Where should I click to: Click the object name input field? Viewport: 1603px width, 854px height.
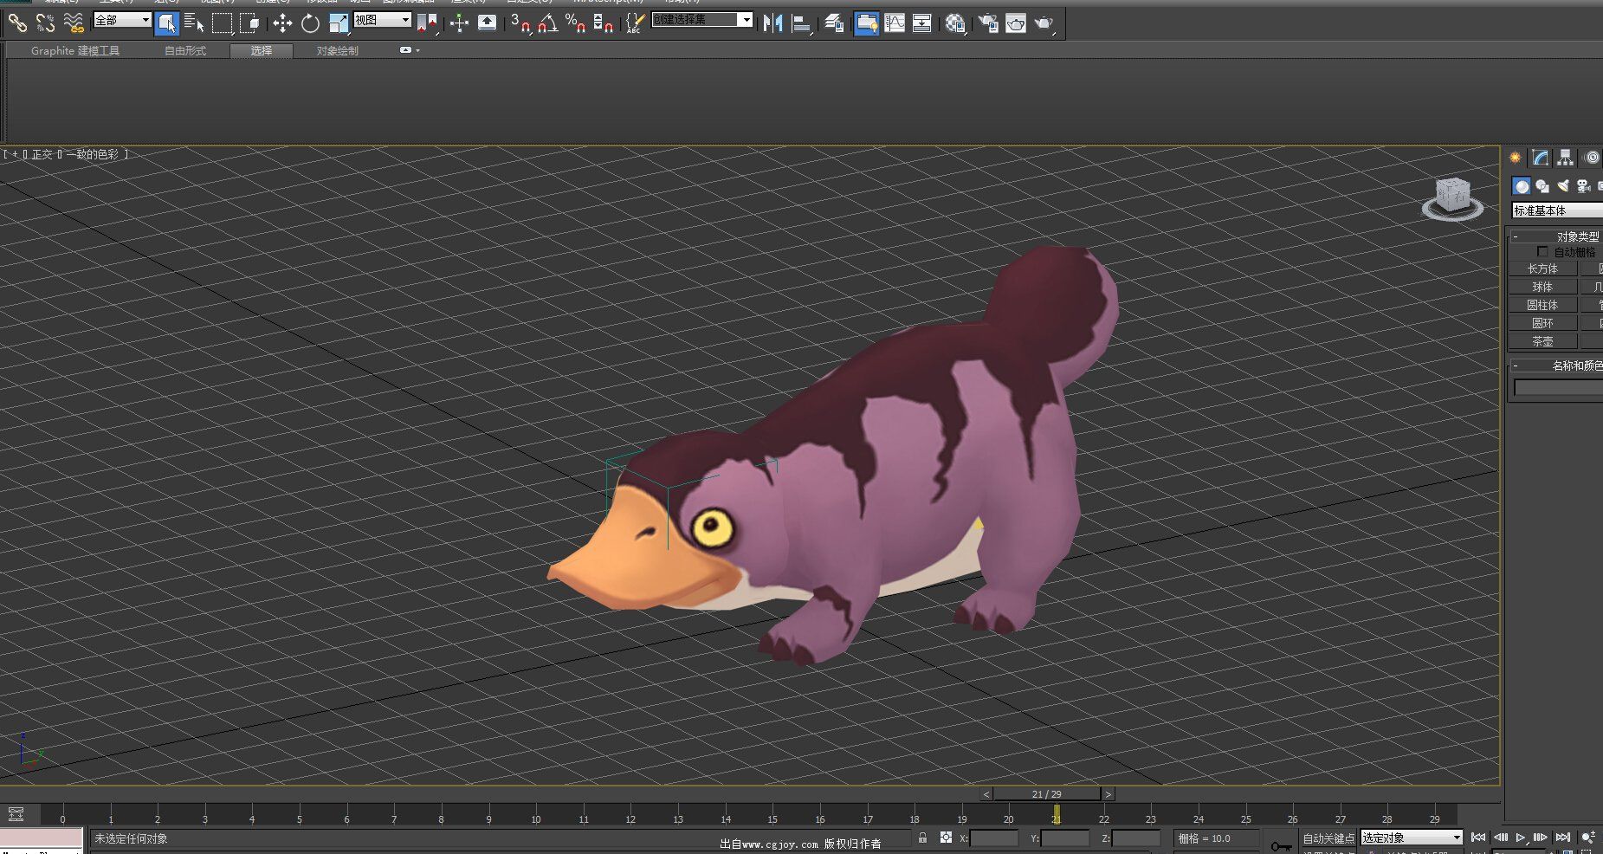1558,388
